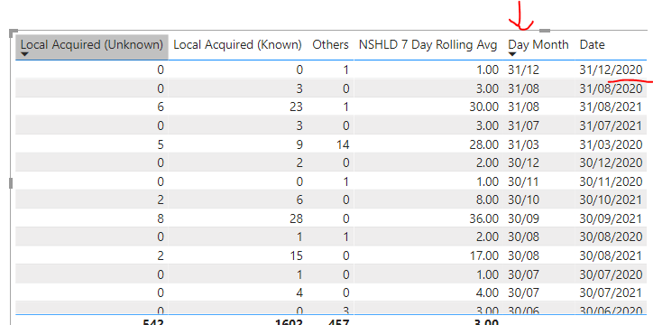The width and height of the screenshot is (653, 325).
Task: Click the Local Acquired (Known) column header
Action: click(x=237, y=45)
